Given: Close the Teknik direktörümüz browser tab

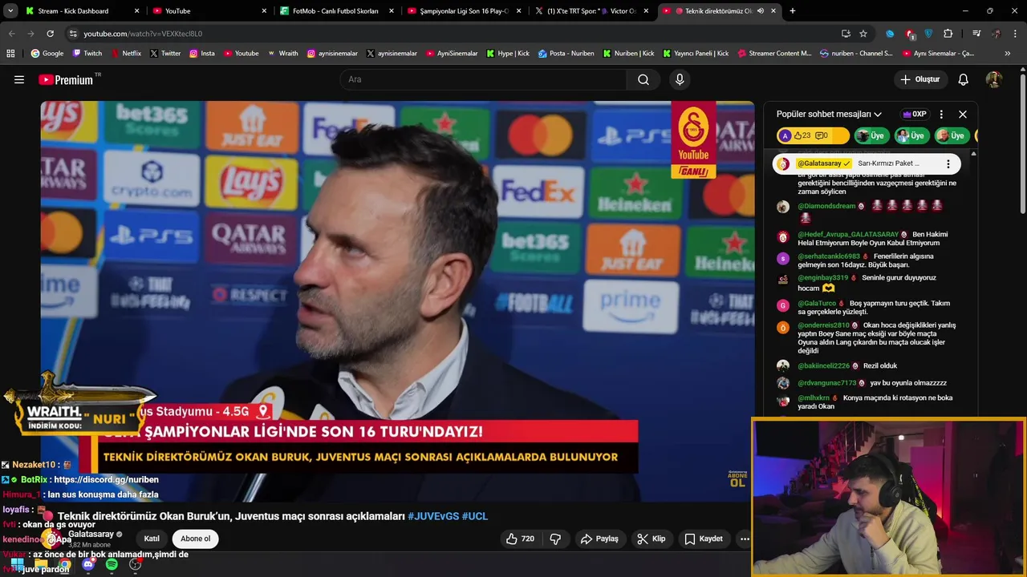Looking at the screenshot, I should [x=773, y=11].
